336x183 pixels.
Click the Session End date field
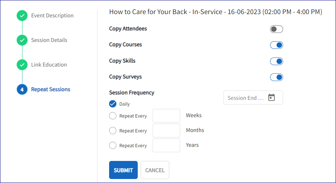pos(245,98)
